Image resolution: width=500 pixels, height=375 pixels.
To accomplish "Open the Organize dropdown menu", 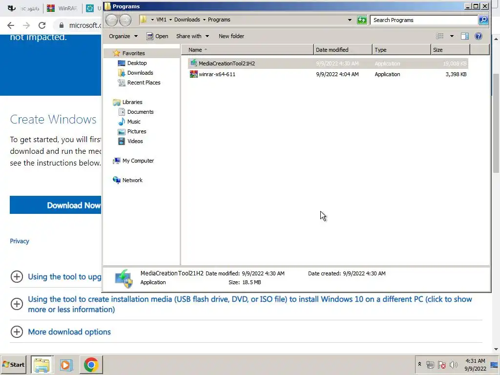I will point(124,36).
